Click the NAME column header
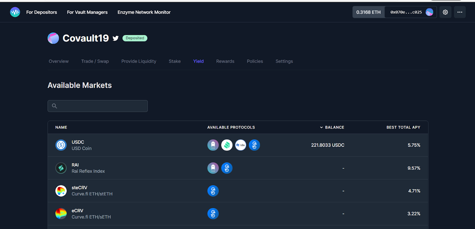 point(61,128)
